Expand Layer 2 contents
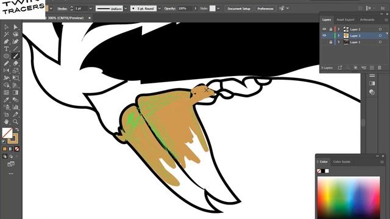Viewport: 390px width, 219px height. [339, 29]
